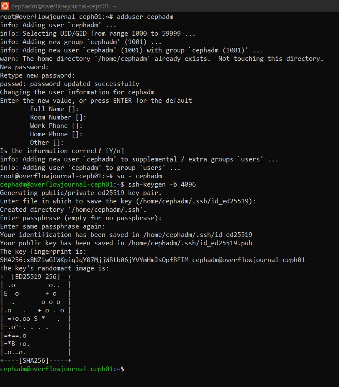Click the 'Other []:' prompt line

(47, 143)
